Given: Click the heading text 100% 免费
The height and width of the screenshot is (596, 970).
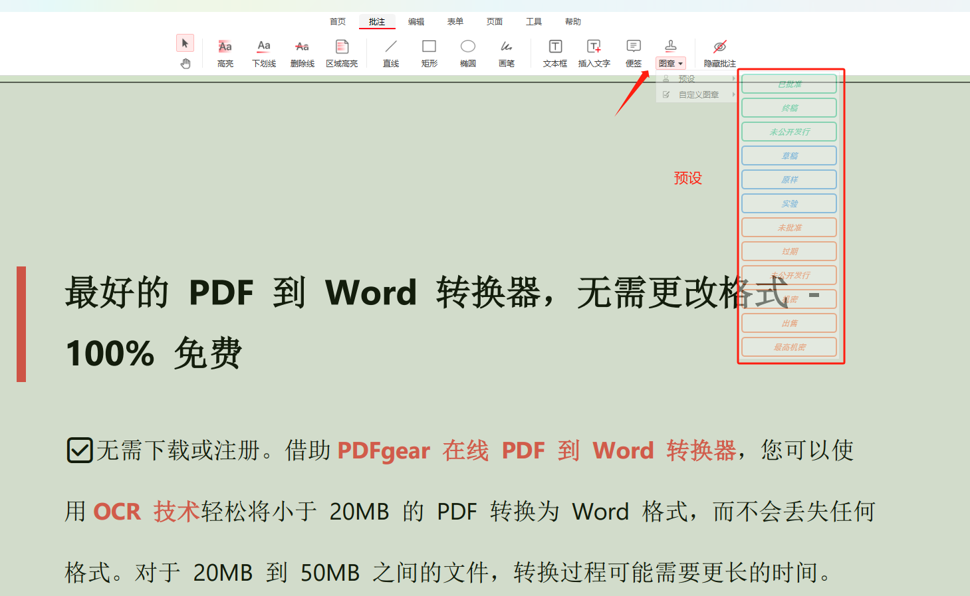Looking at the screenshot, I should coord(154,353).
